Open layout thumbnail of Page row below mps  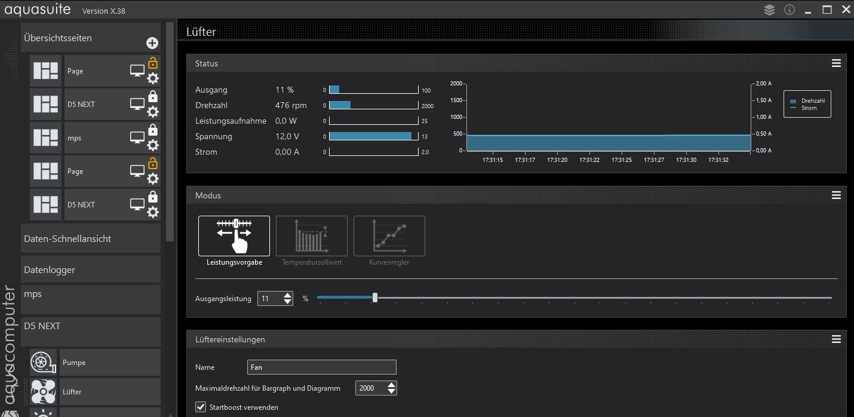(46, 171)
